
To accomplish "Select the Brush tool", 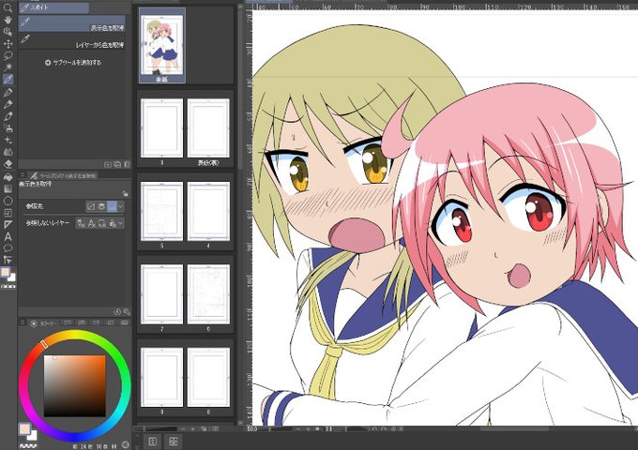I will click(x=8, y=116).
